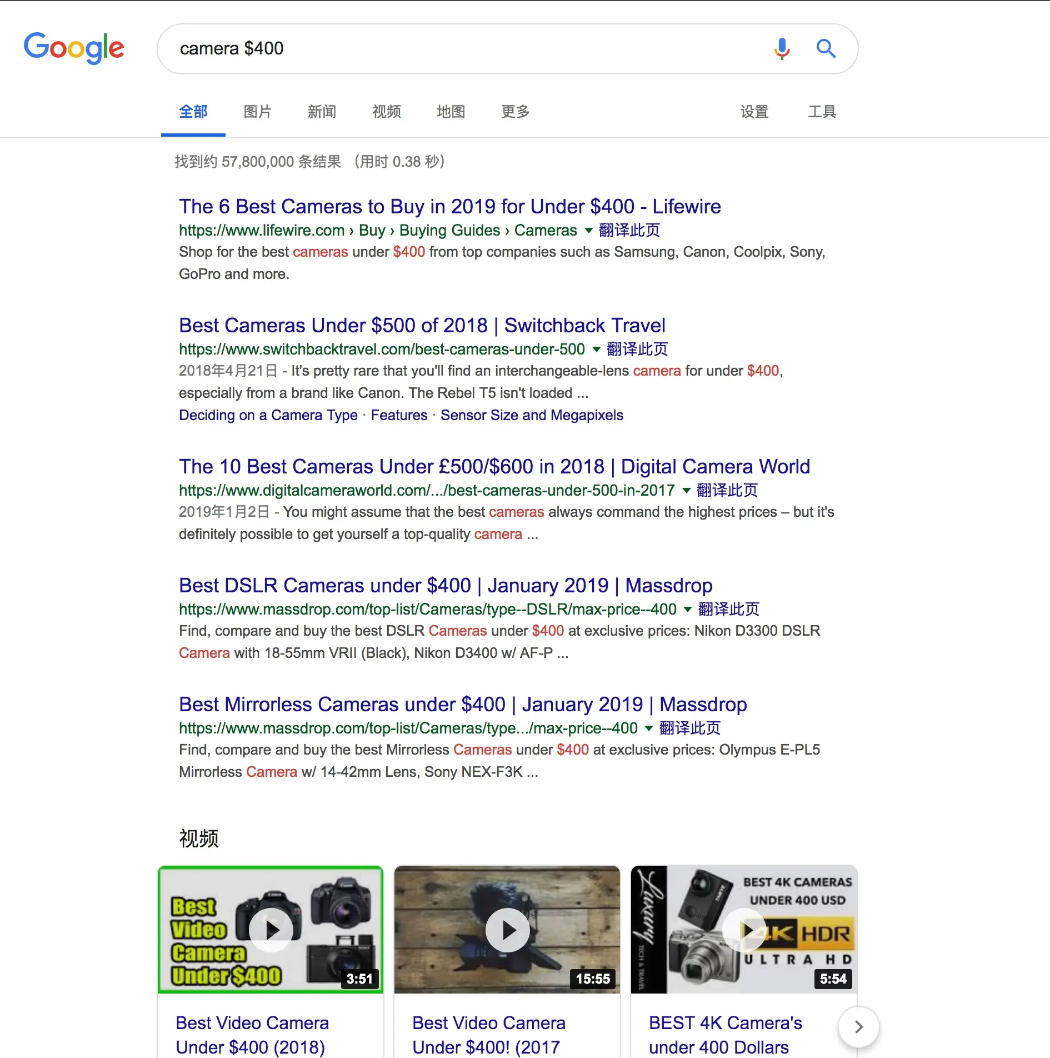The width and height of the screenshot is (1050, 1058).
Task: Click the '2019年1月2日' date text
Action: pyautogui.click(x=224, y=512)
